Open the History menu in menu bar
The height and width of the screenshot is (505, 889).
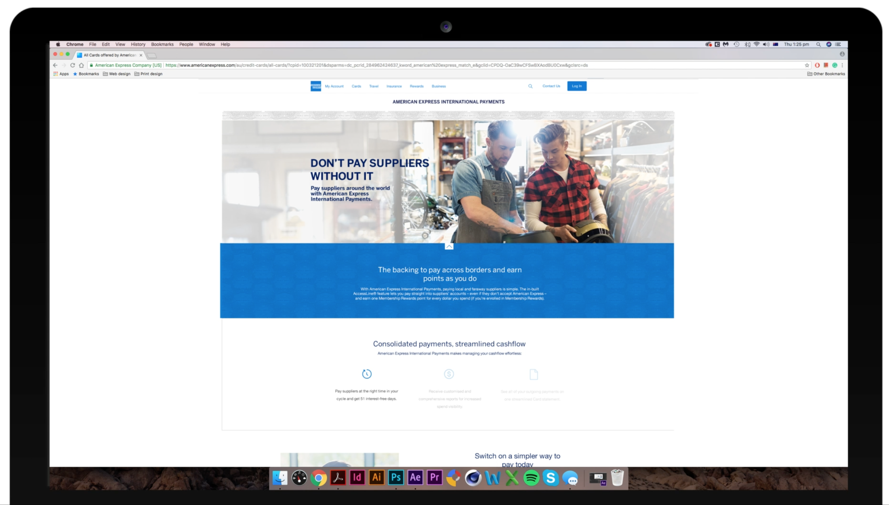click(x=138, y=45)
